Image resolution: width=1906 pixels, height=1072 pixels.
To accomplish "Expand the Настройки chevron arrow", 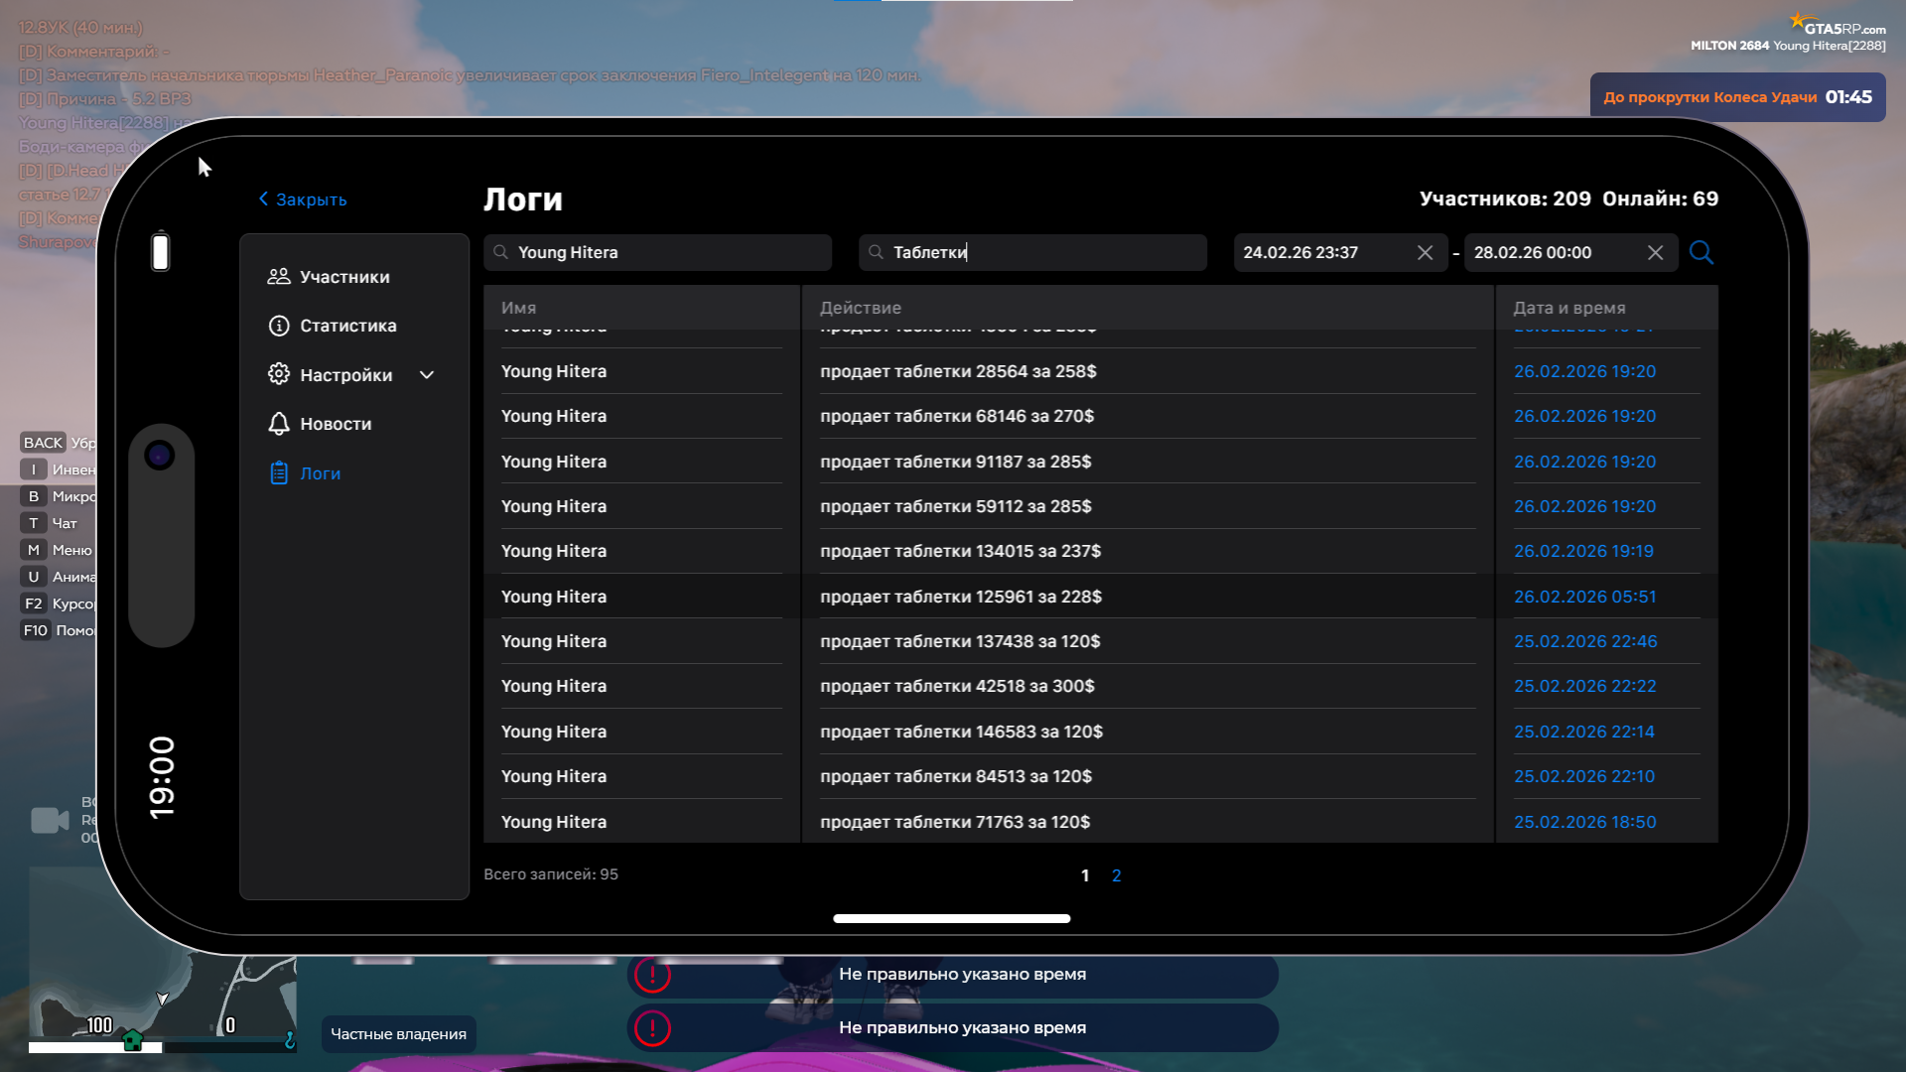I will (x=427, y=375).
